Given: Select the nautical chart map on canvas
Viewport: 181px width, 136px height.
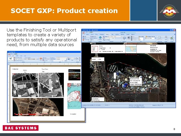Looking at the screenshot, I should click(74, 96).
